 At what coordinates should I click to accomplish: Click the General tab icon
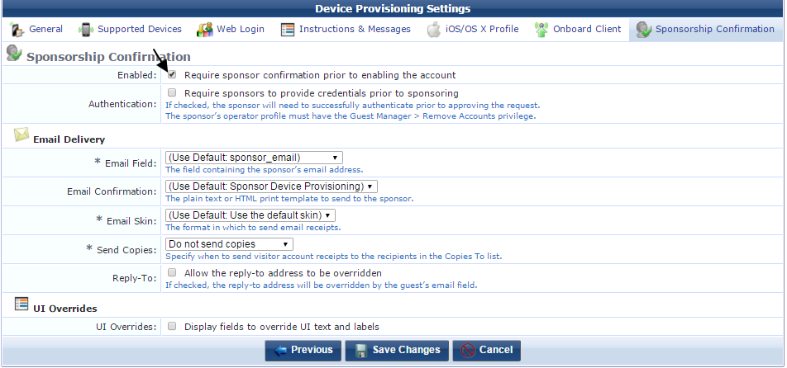(x=17, y=30)
